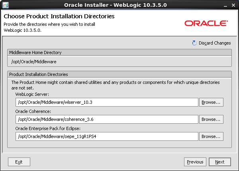Browse for the Oracle Coherence directory
The height and width of the screenshot is (171, 239).
tap(211, 119)
